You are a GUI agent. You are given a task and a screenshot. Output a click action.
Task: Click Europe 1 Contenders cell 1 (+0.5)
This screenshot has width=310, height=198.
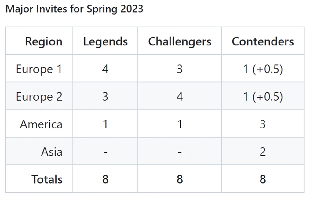pos(263,69)
